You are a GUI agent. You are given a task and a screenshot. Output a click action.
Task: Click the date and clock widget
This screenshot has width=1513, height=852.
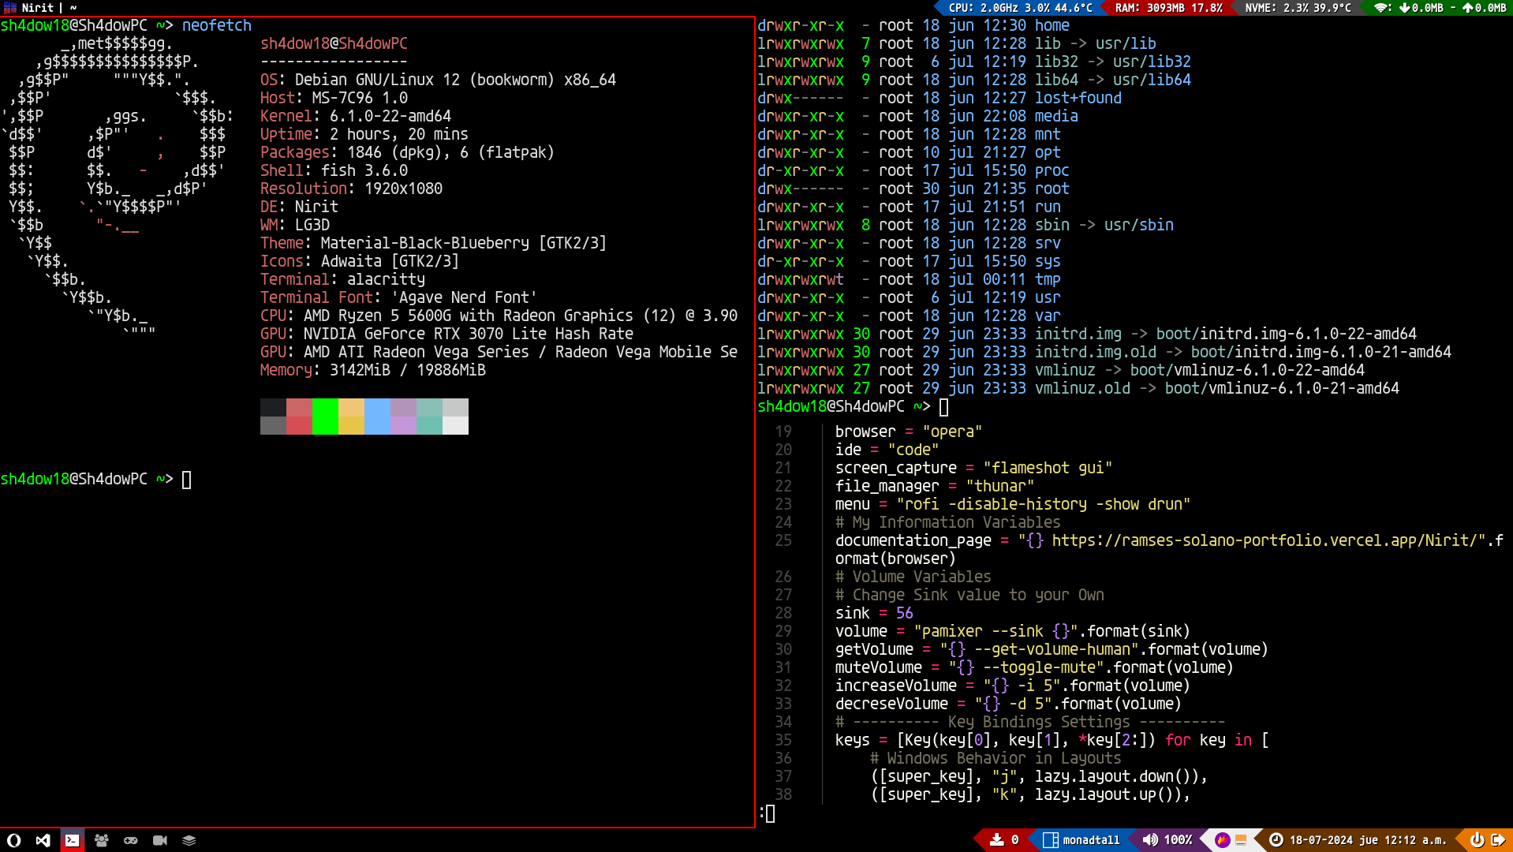point(1358,840)
